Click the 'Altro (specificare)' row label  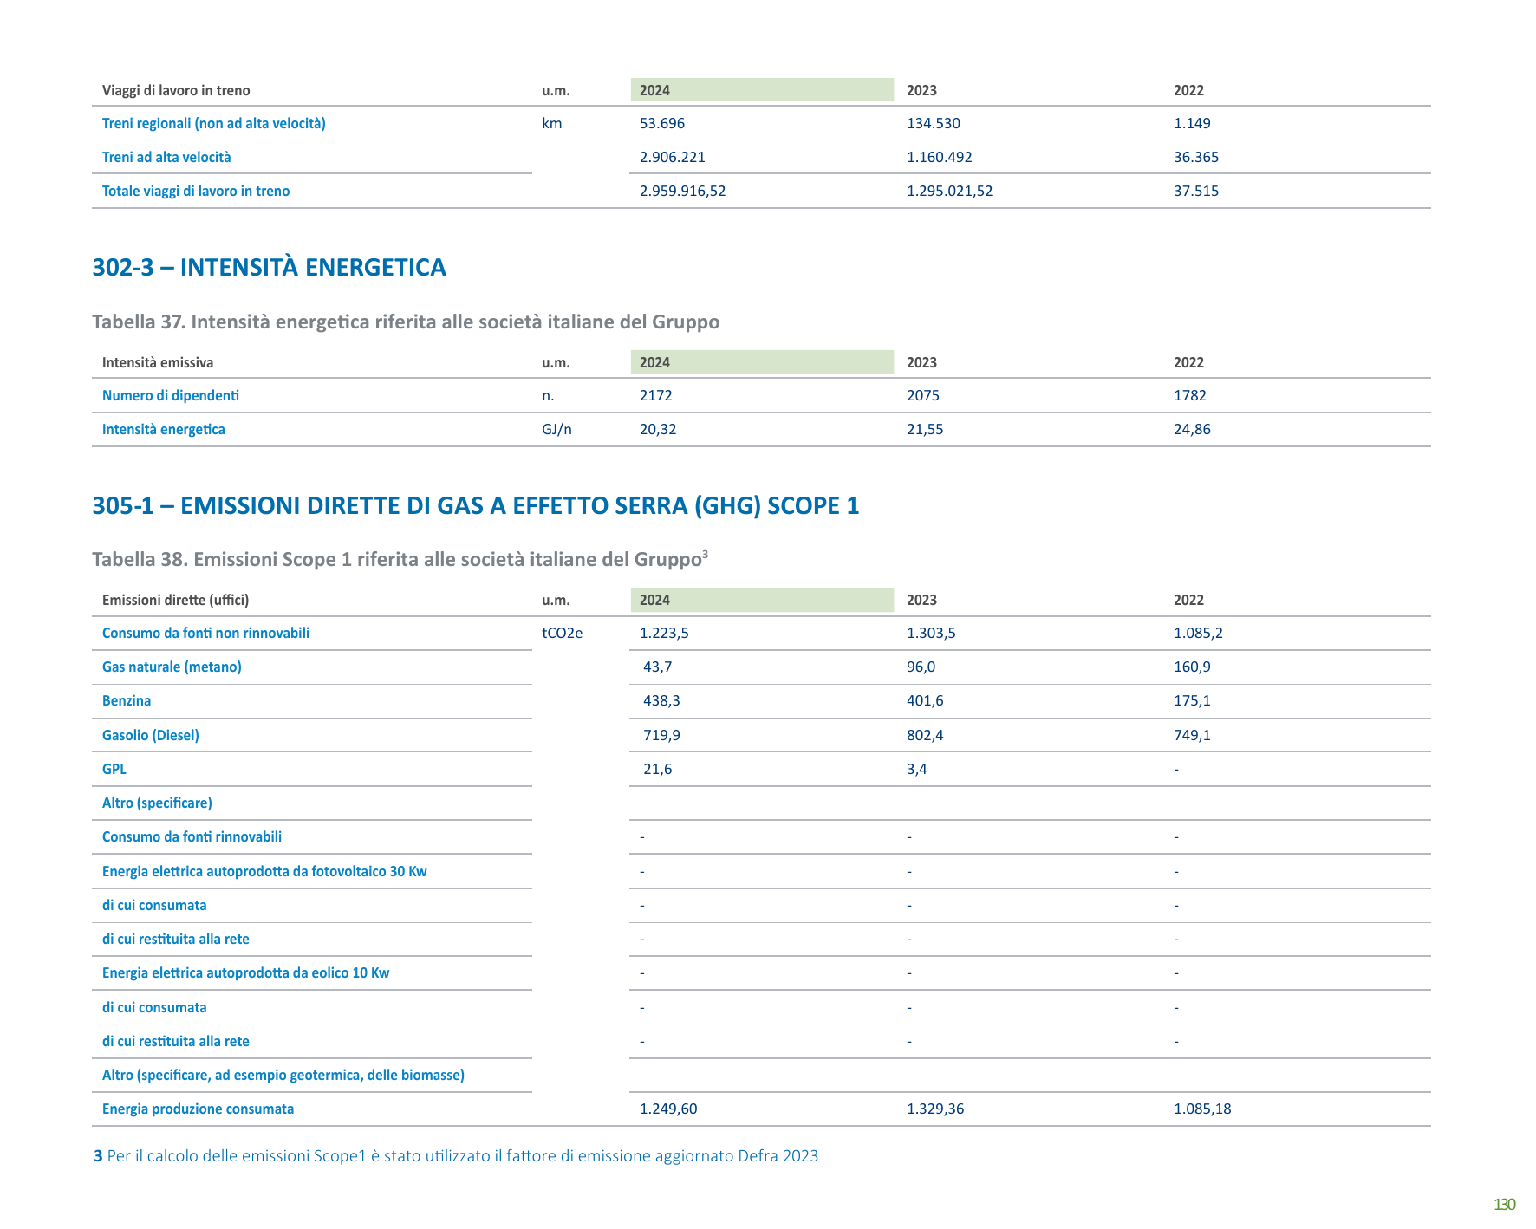click(x=157, y=803)
